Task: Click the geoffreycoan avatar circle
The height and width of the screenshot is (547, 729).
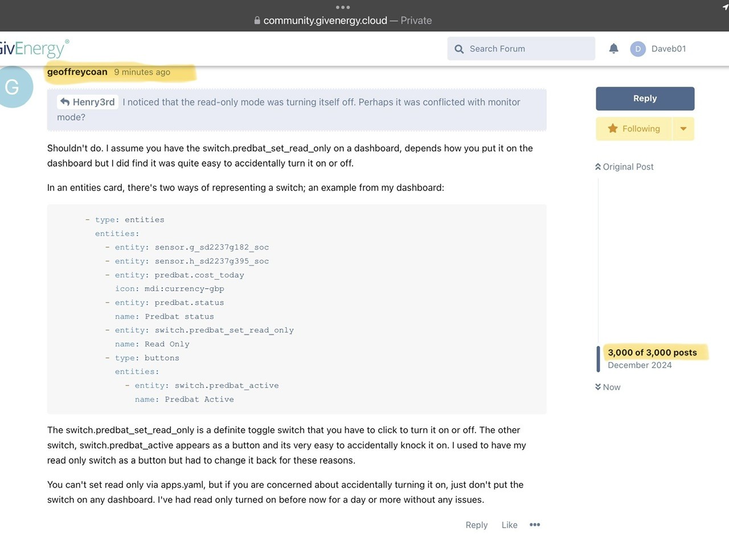Action: [13, 87]
